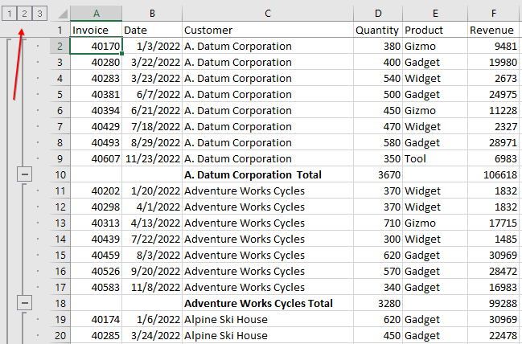Select revenue cell 28971

494,142
